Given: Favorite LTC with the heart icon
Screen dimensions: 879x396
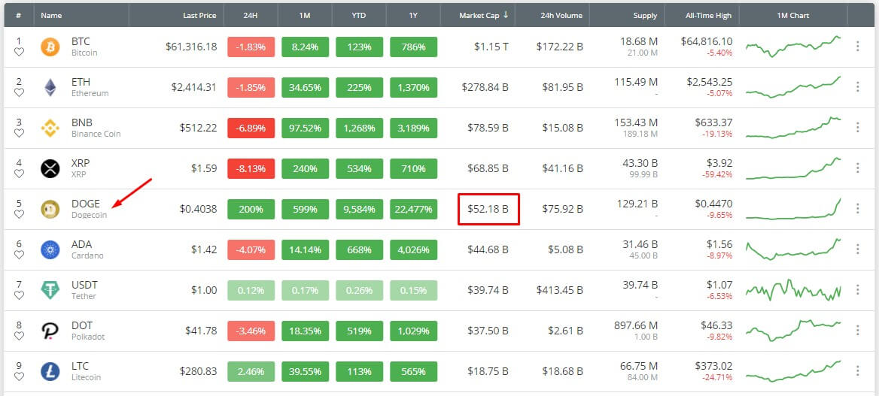Looking at the screenshot, I should (x=19, y=376).
